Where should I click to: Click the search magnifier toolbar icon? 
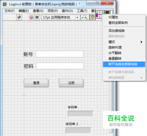pos(85,17)
